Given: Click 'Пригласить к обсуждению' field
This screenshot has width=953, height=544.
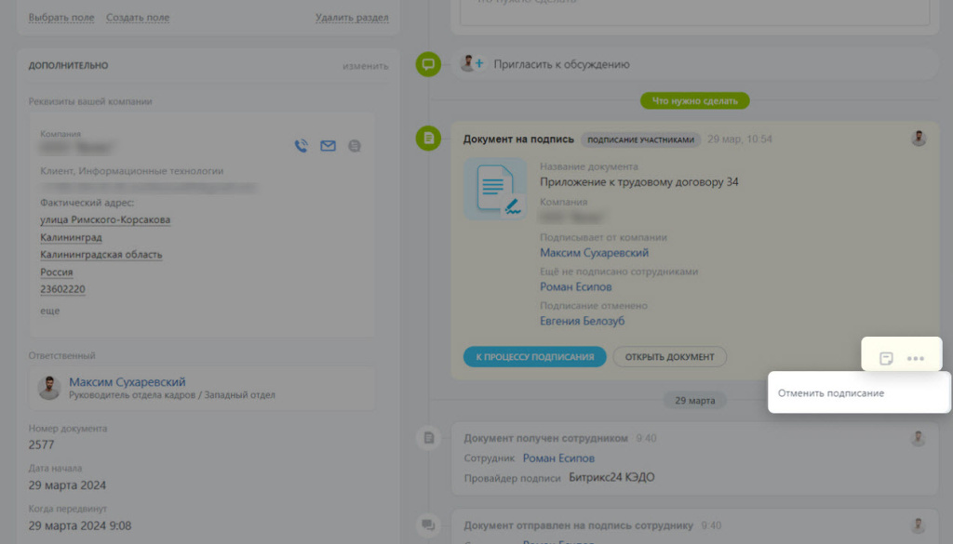Looking at the screenshot, I should point(694,64).
